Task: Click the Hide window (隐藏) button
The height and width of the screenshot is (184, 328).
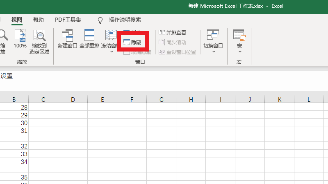Action: click(x=132, y=43)
